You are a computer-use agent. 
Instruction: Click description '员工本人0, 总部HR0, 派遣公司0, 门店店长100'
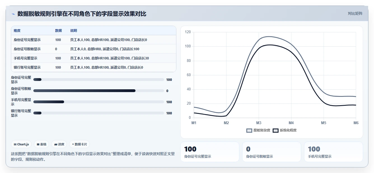tap(105, 49)
